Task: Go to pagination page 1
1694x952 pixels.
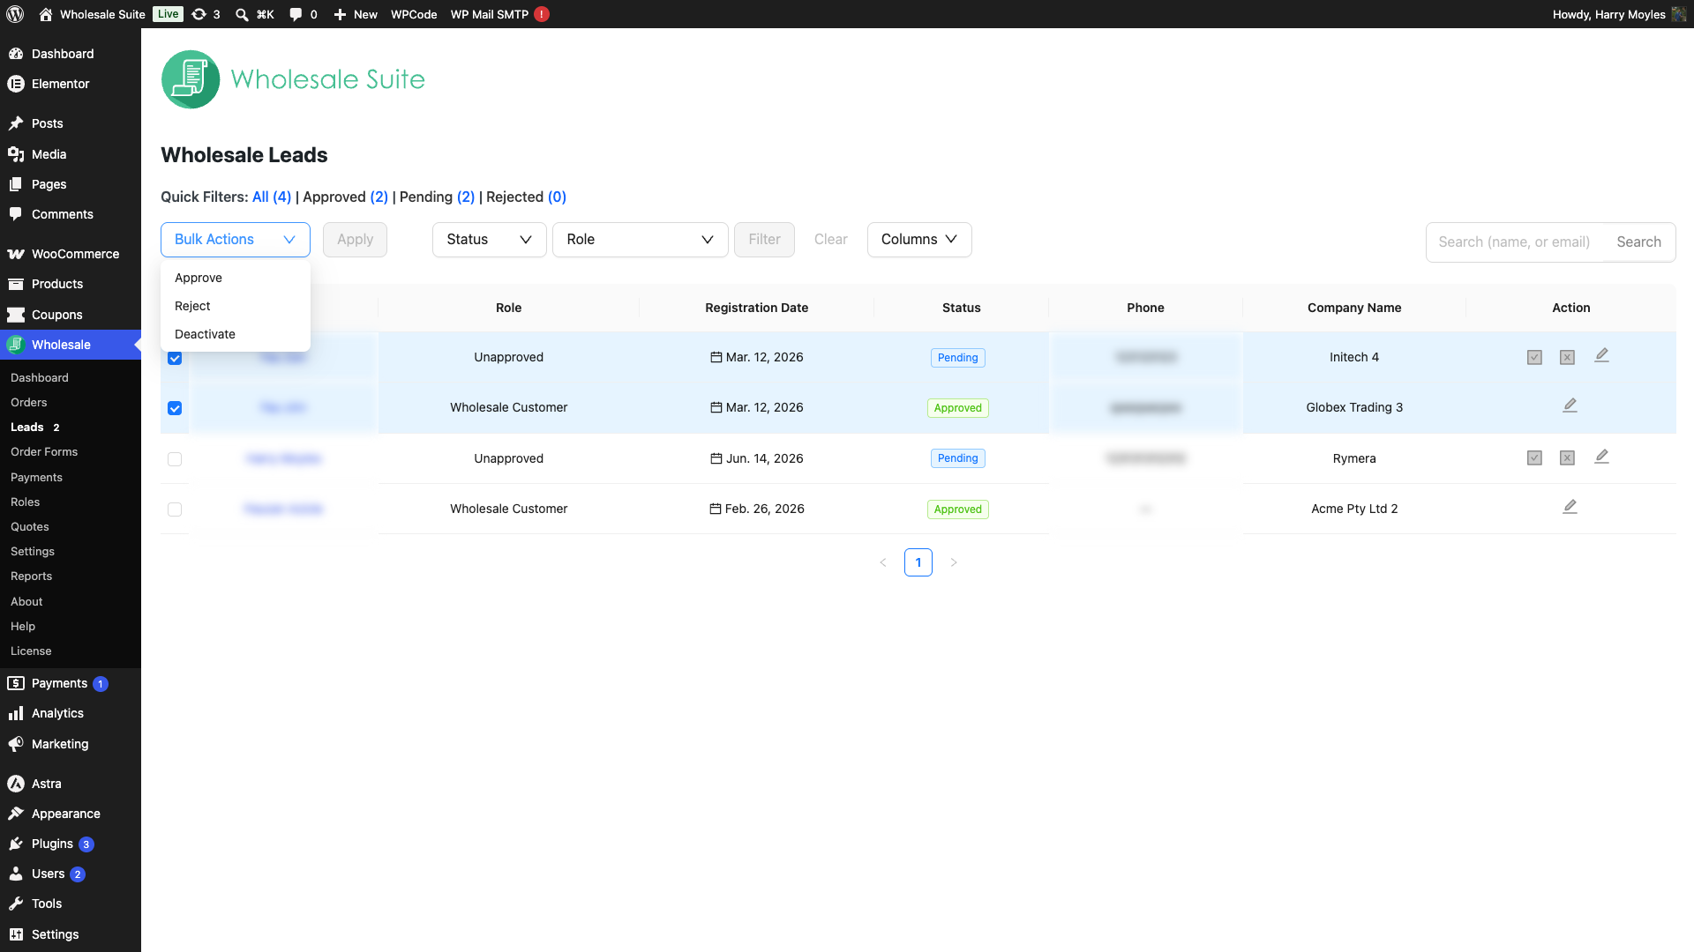Action: point(918,562)
